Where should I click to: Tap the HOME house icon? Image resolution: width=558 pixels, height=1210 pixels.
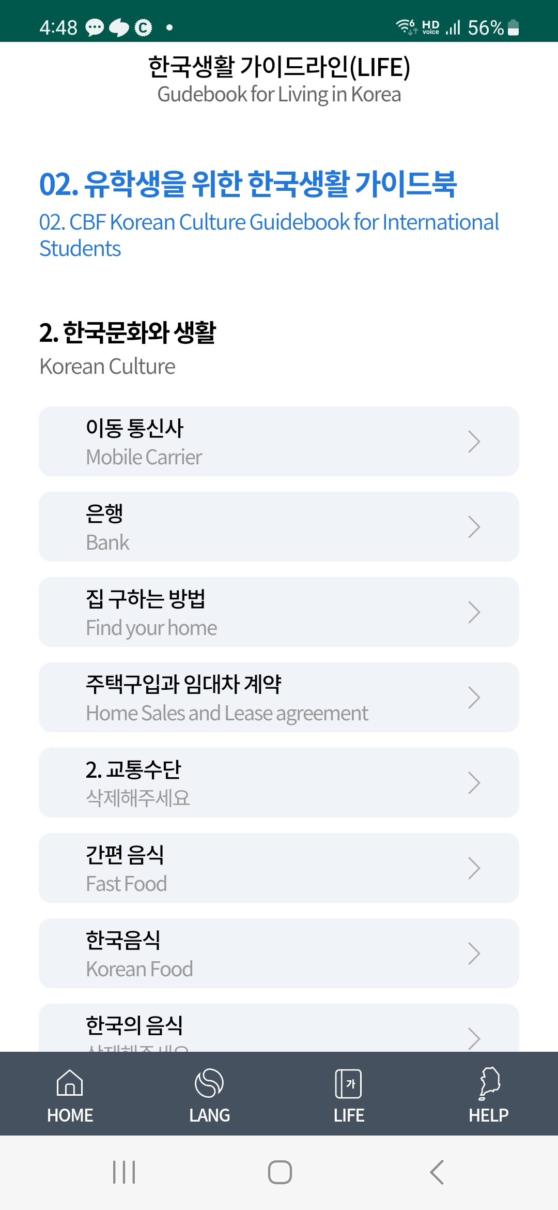click(x=70, y=1082)
